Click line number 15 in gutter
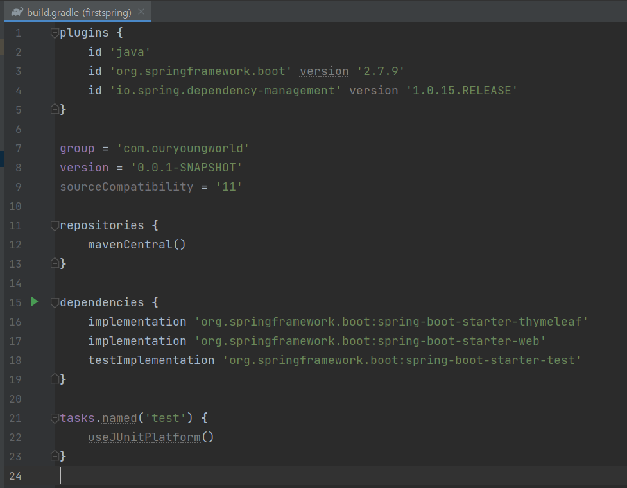627x488 pixels. (15, 303)
